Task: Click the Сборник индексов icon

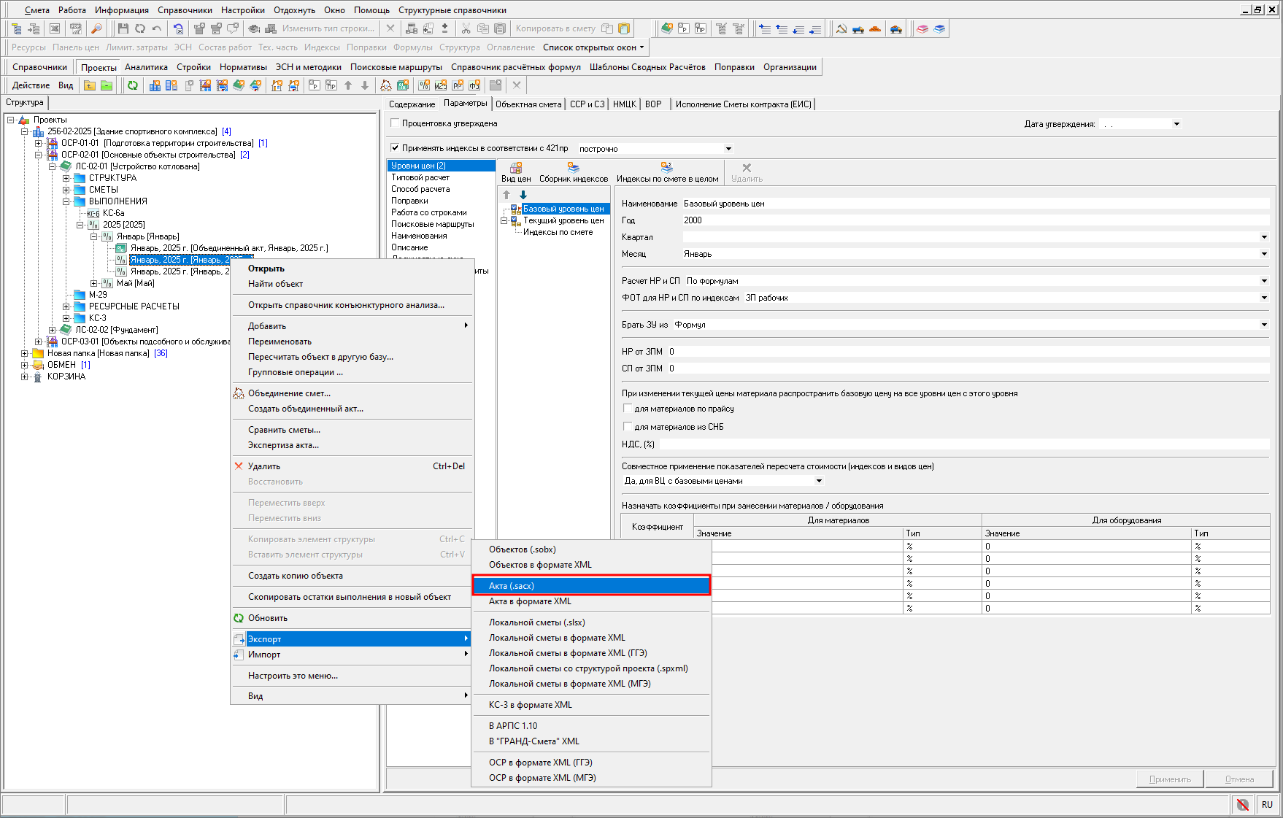Action: [x=573, y=172]
